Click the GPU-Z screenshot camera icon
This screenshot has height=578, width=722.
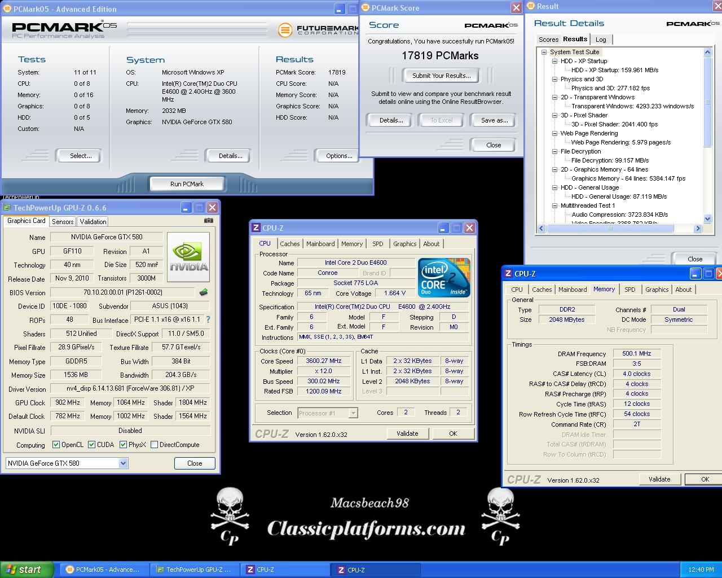[208, 221]
